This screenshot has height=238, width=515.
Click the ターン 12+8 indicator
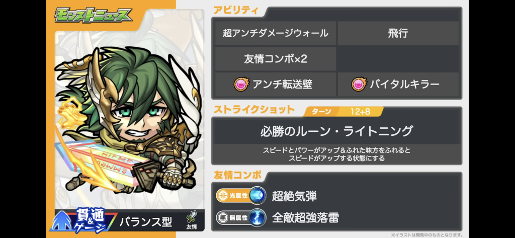(x=342, y=112)
